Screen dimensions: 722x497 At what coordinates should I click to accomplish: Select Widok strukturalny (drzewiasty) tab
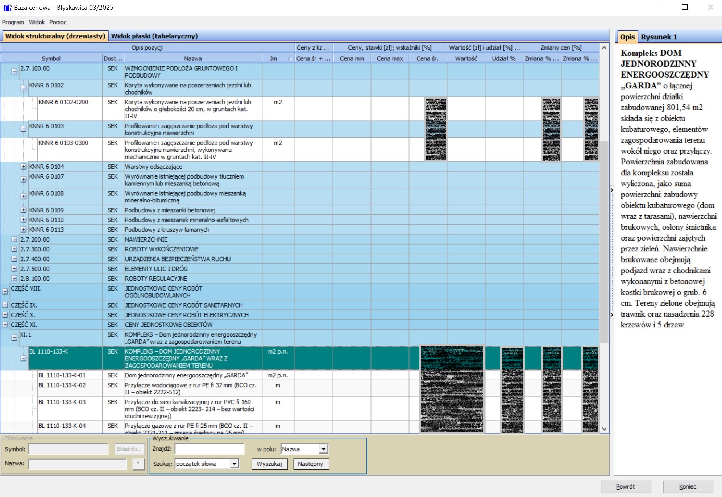pyautogui.click(x=55, y=36)
